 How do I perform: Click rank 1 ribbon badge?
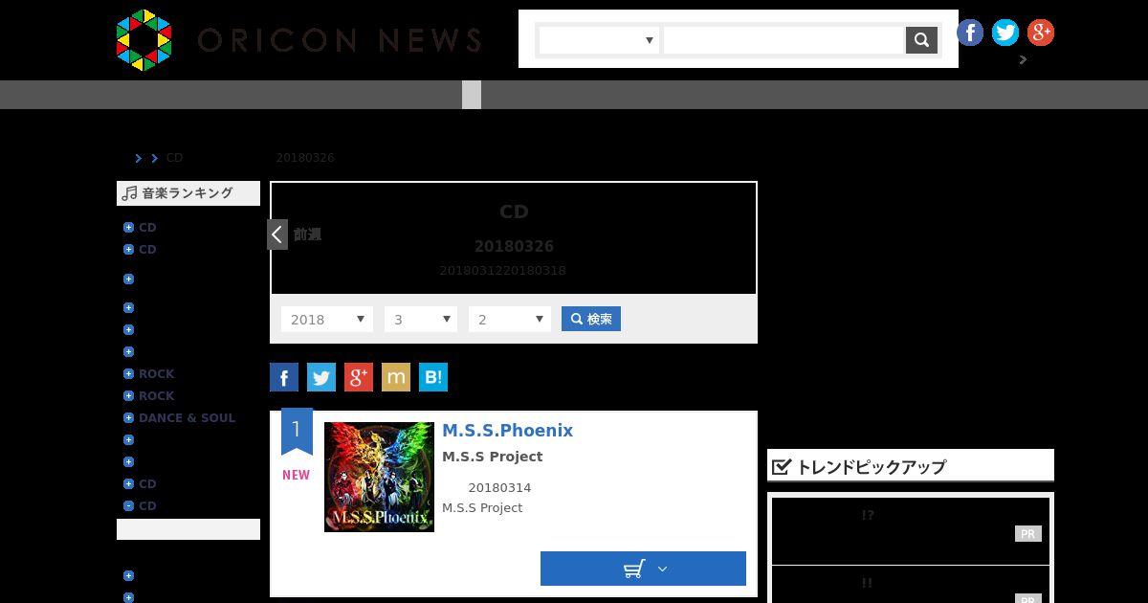coord(297,432)
